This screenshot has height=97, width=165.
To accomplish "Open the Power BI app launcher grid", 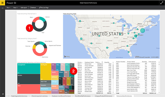I will click(2, 3).
